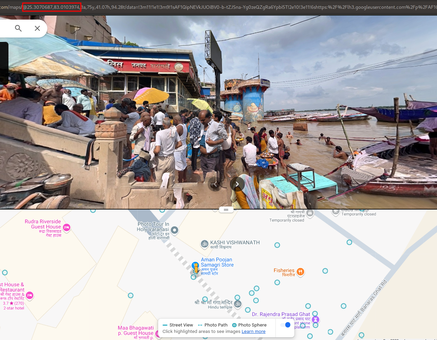Click the Dr. Rajendra Prasad Ghat label
The height and width of the screenshot is (340, 437).
(281, 314)
